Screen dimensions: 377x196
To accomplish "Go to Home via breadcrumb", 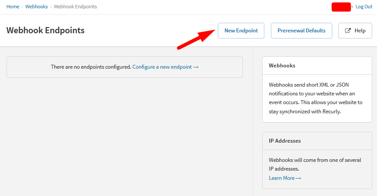I will click(13, 7).
